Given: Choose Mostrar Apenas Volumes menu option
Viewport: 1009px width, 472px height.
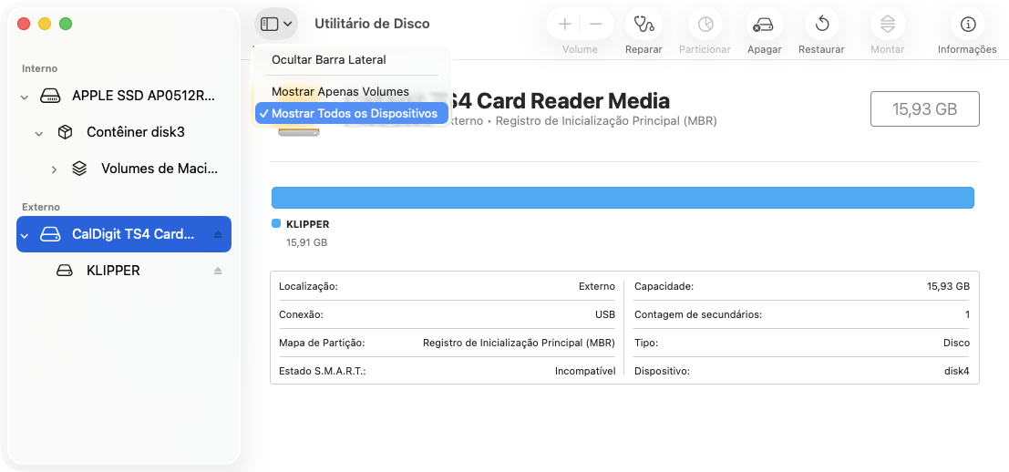Looking at the screenshot, I should pos(340,91).
